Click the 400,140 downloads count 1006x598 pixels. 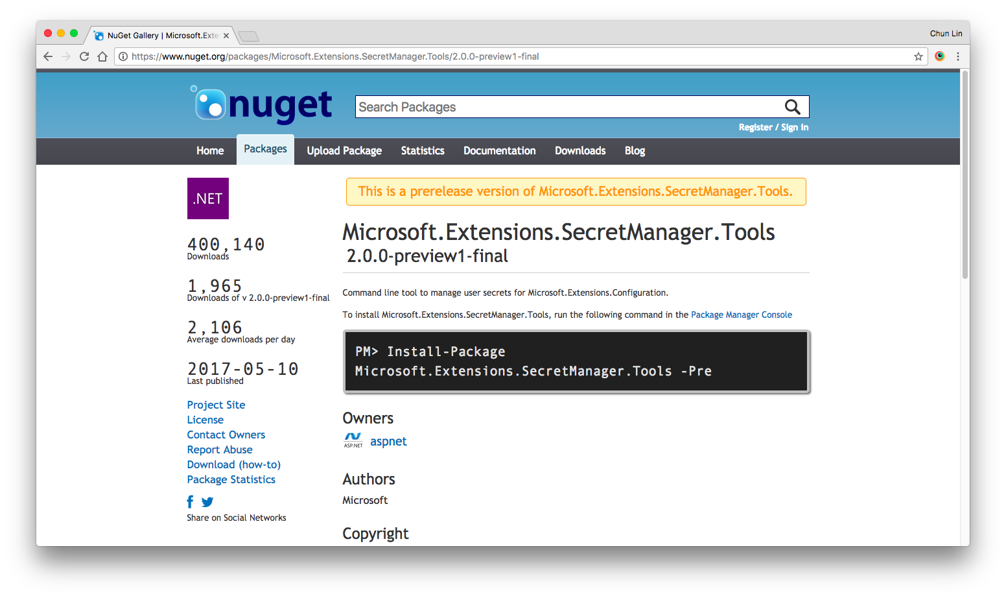tap(226, 244)
